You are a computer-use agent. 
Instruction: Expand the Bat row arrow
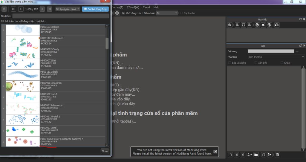[x=4, y=64]
